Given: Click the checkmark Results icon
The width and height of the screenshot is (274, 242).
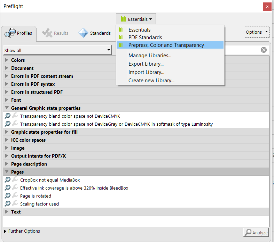Looking at the screenshot, I should coord(47,33).
